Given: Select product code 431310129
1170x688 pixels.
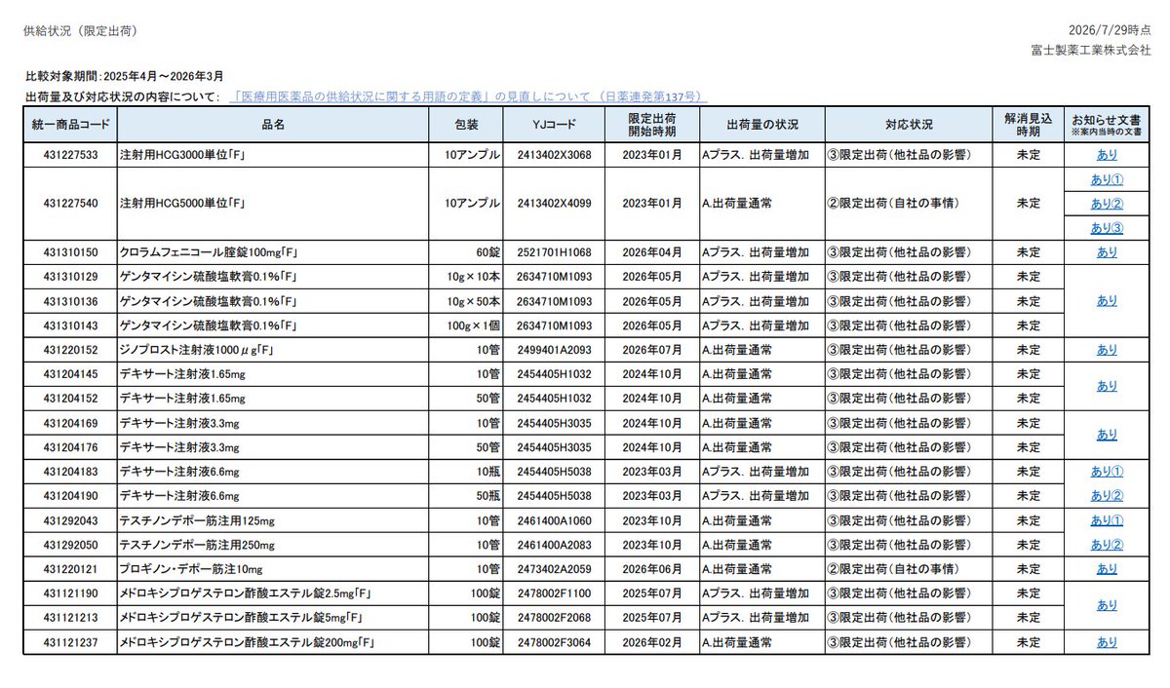Looking at the screenshot, I should 70,277.
